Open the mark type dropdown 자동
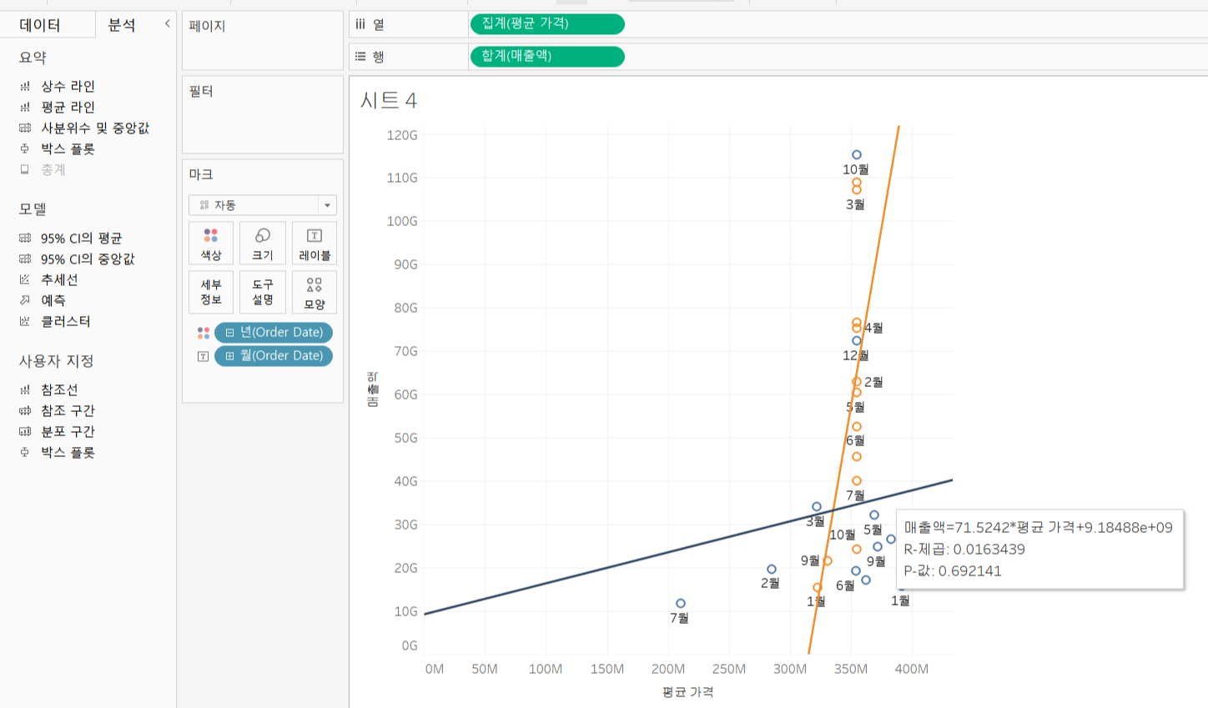Viewport: 1208px width, 708px height. [263, 205]
